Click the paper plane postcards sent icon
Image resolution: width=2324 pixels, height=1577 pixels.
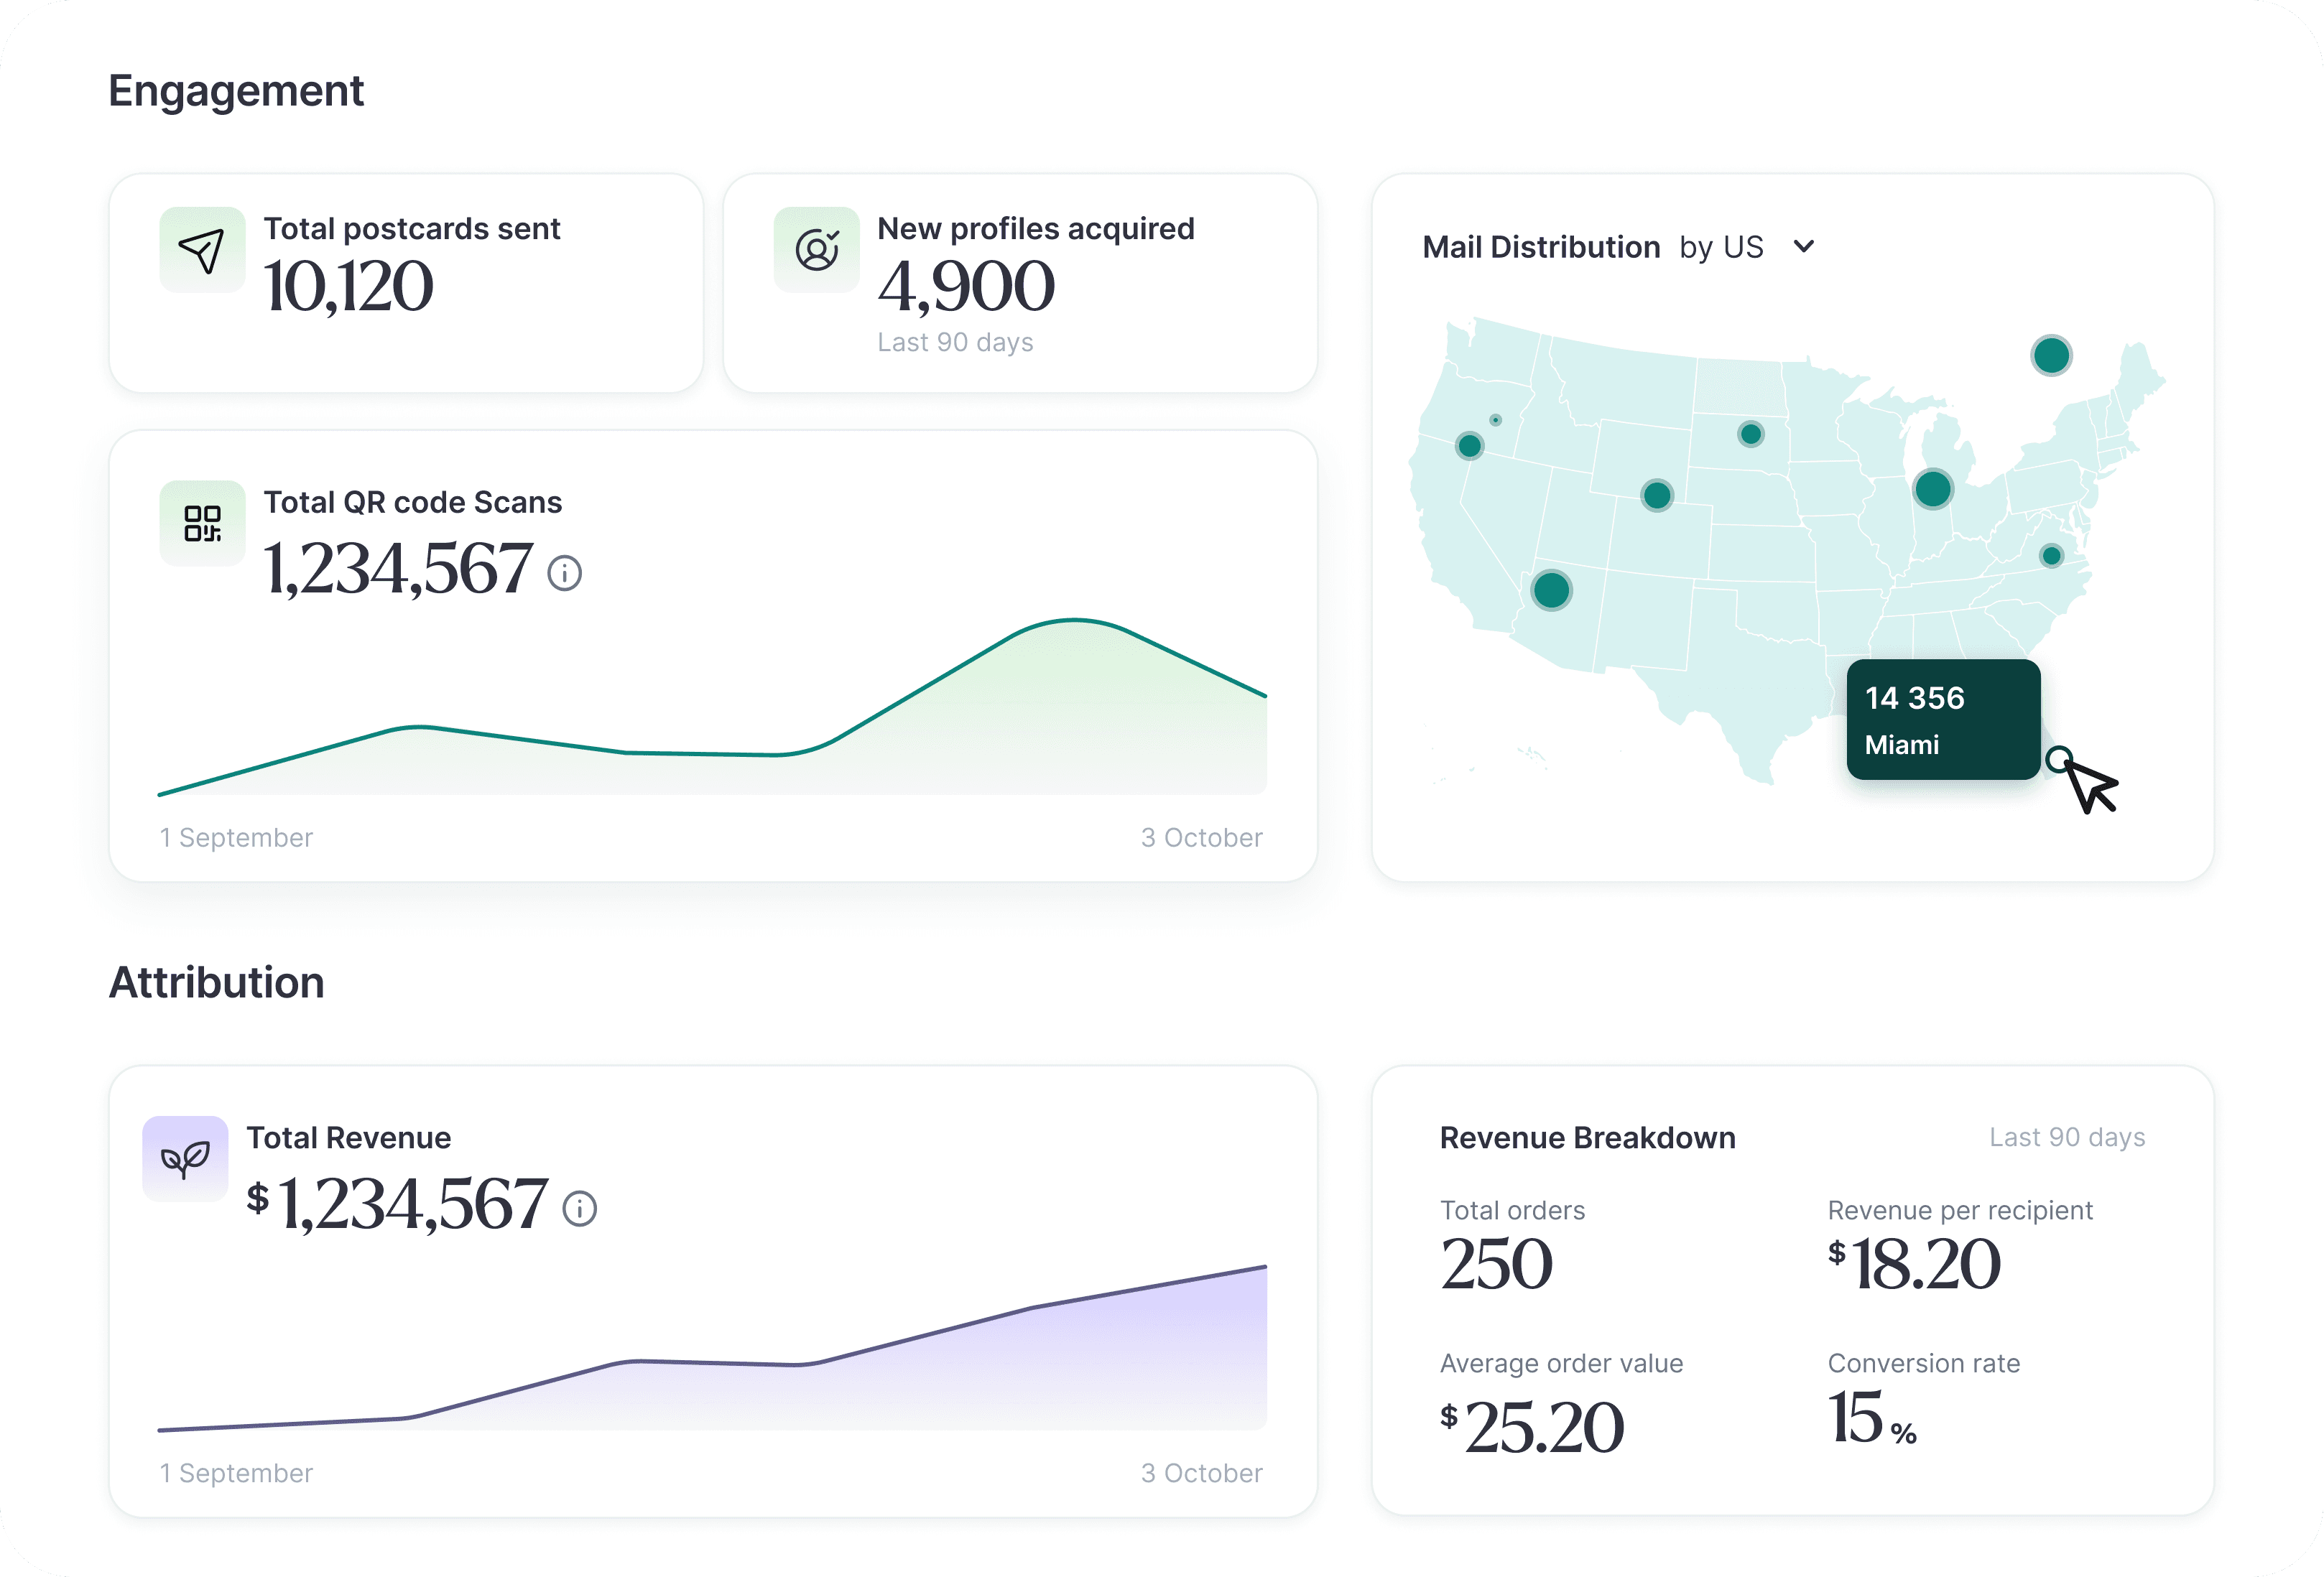click(x=202, y=250)
